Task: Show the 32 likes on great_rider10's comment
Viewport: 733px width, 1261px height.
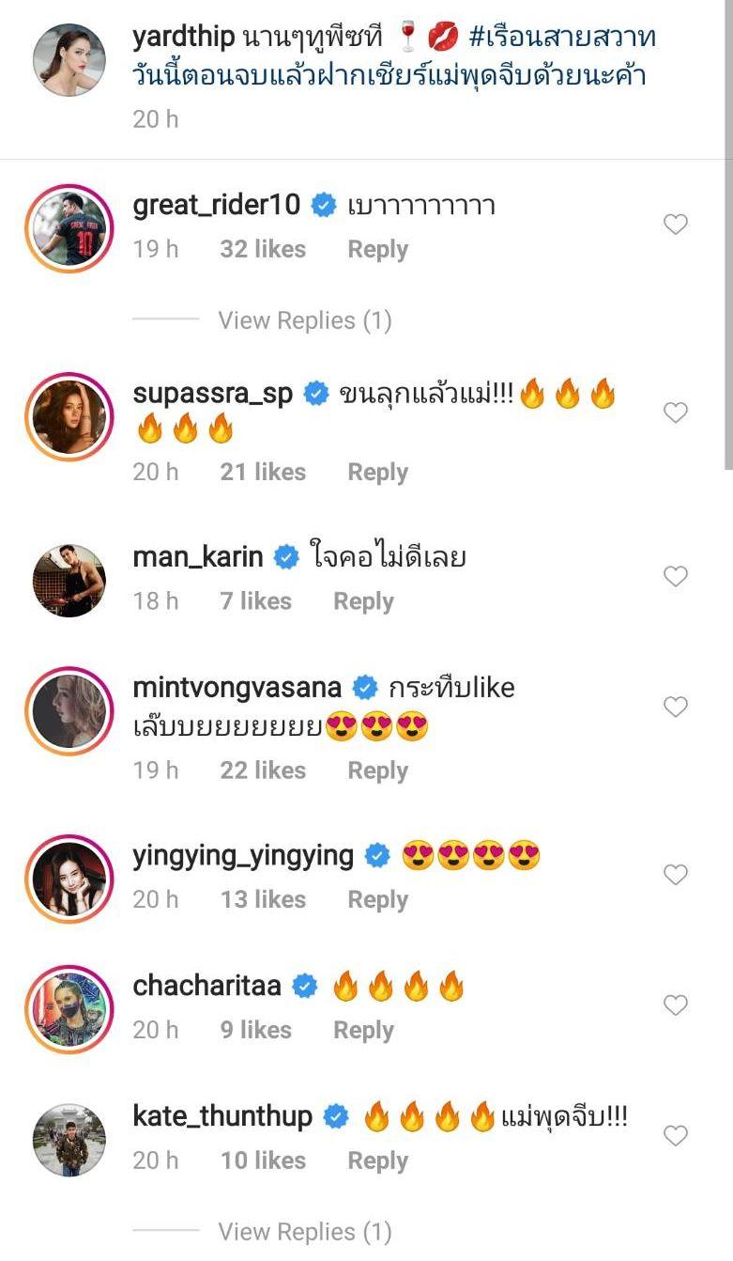Action: tap(263, 249)
